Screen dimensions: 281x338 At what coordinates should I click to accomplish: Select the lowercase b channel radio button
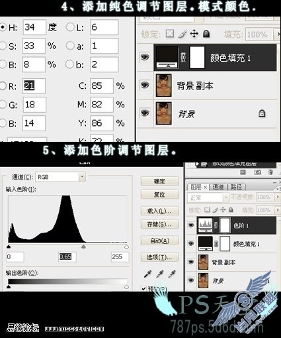click(x=69, y=64)
